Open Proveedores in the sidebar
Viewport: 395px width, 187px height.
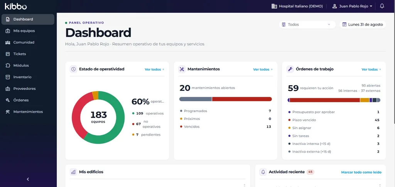tap(28, 89)
